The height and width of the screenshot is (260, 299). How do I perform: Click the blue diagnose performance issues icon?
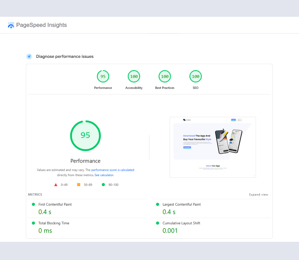coord(29,56)
